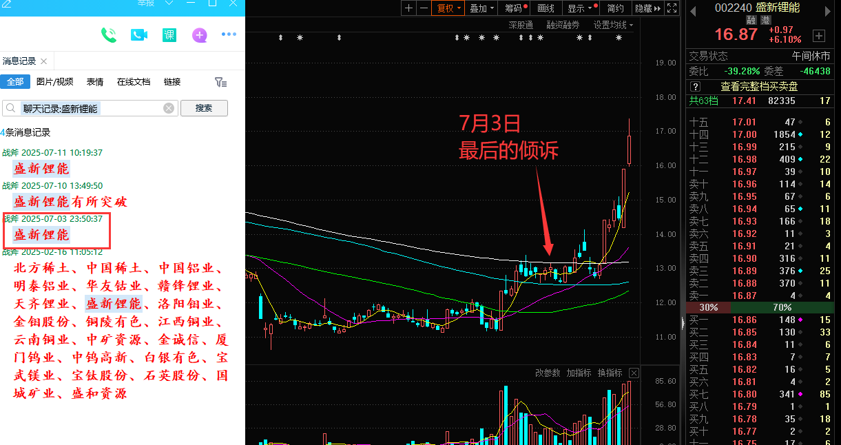Toggle fullscreen chart view icon
The width and height of the screenshot is (841, 445).
(x=673, y=8)
